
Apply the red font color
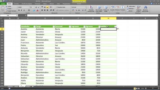(x=37, y=10)
